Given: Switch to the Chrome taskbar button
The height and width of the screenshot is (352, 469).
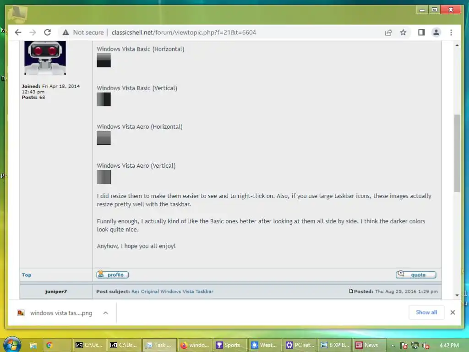Looking at the screenshot, I should 57,345.
